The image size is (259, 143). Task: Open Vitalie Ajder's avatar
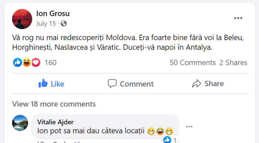coord(20,123)
